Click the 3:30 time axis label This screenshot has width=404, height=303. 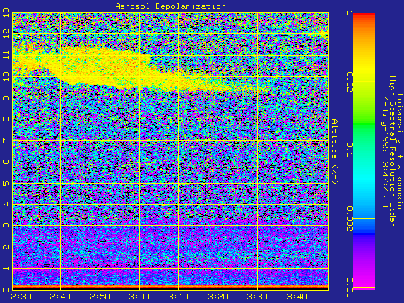coord(257,297)
